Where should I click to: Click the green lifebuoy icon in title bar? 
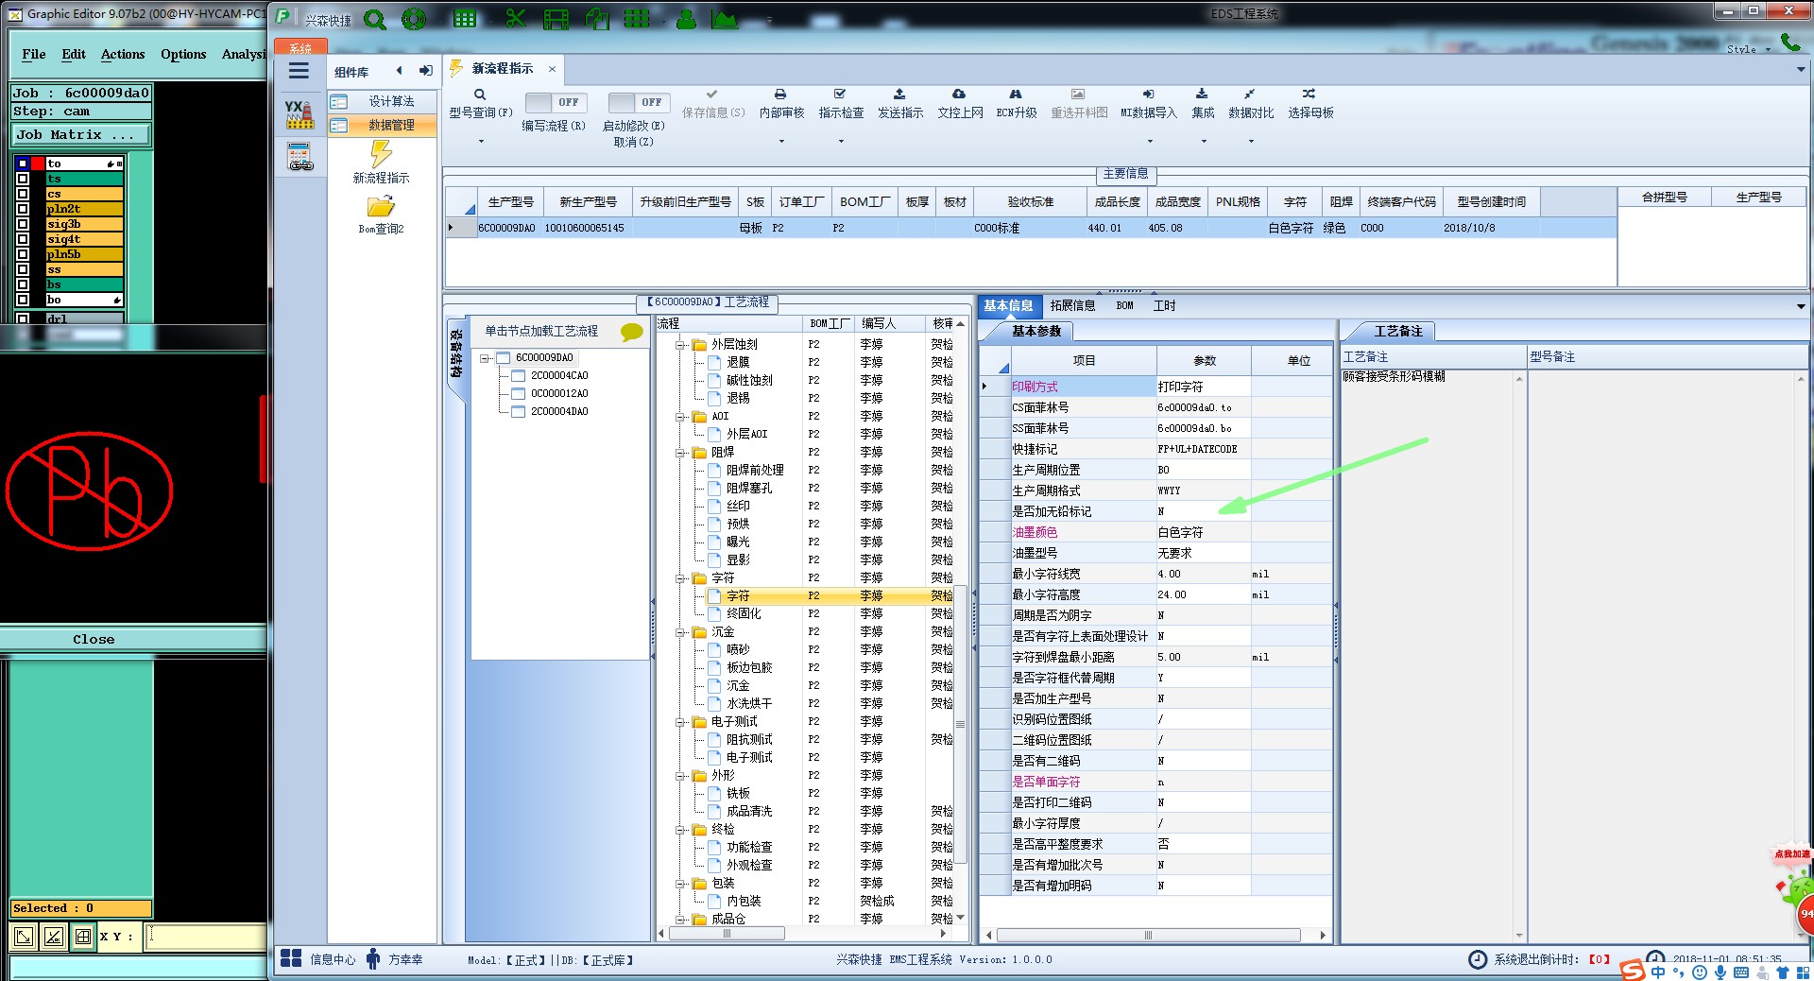click(x=414, y=19)
